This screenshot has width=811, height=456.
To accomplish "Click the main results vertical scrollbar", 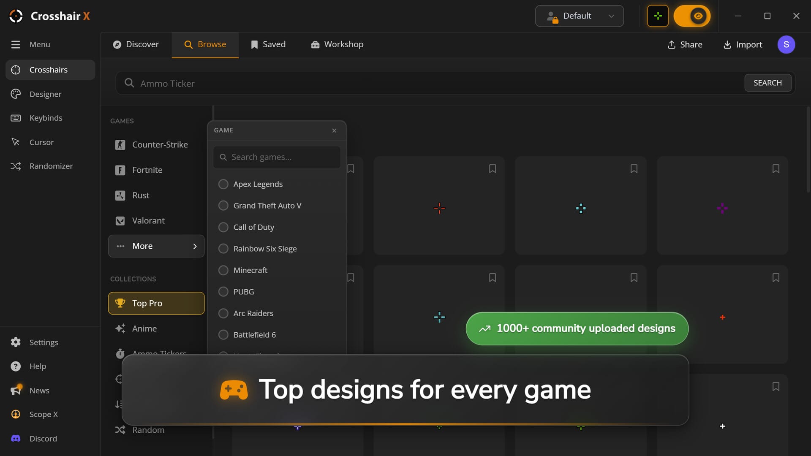I will pyautogui.click(x=808, y=149).
